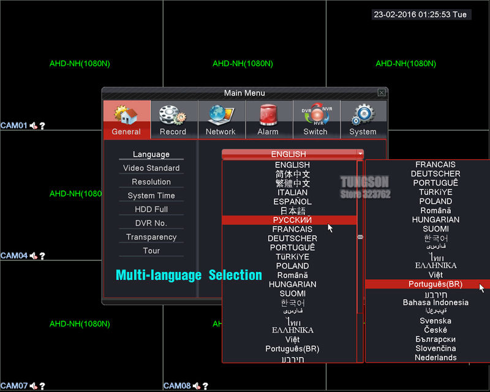490x392 pixels.
Task: Open the Video Standard menu item
Action: click(151, 168)
